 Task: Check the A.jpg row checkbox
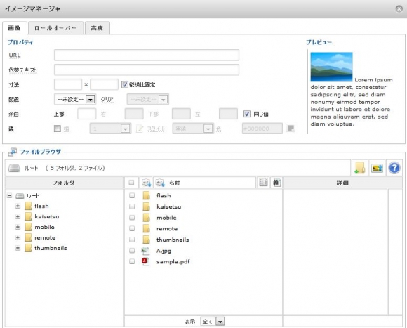coord(132,251)
